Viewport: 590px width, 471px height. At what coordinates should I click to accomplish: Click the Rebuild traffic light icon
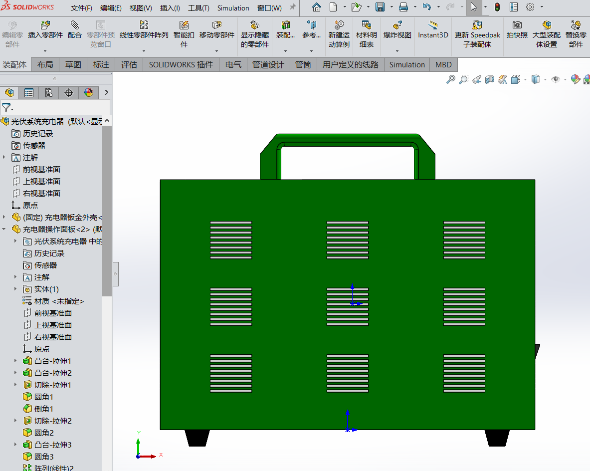tap(497, 7)
